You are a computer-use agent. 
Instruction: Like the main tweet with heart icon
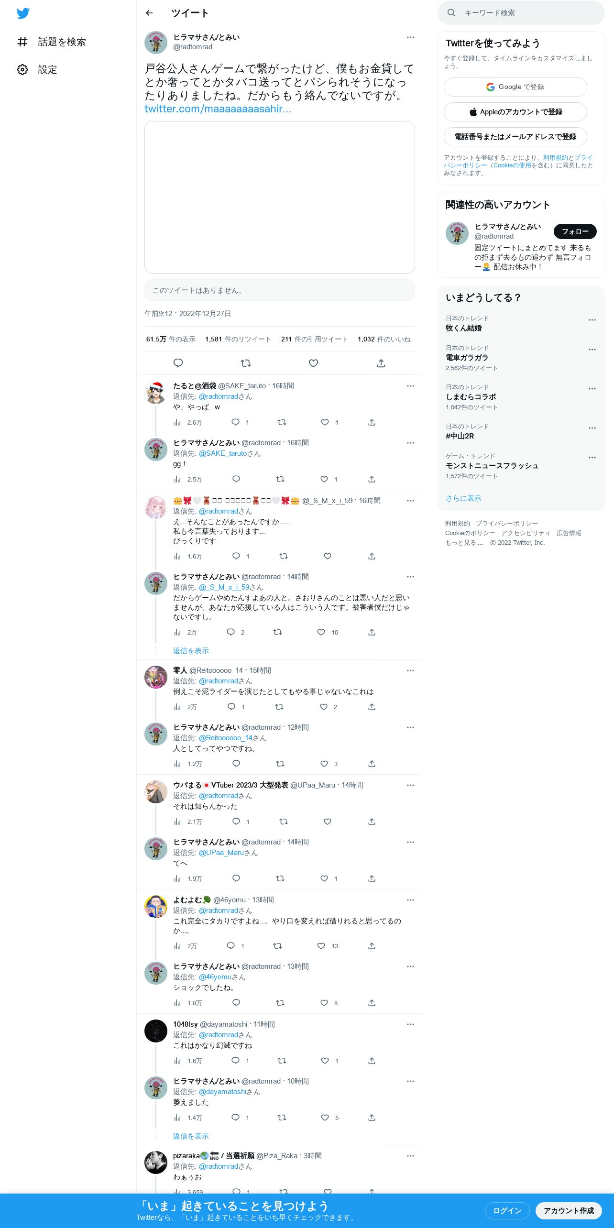tap(313, 363)
